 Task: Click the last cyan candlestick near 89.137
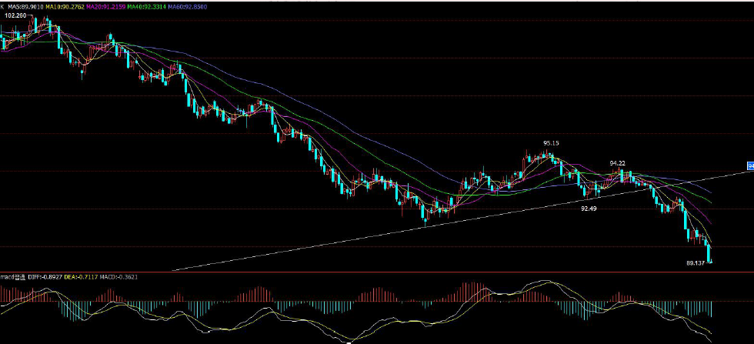709,252
